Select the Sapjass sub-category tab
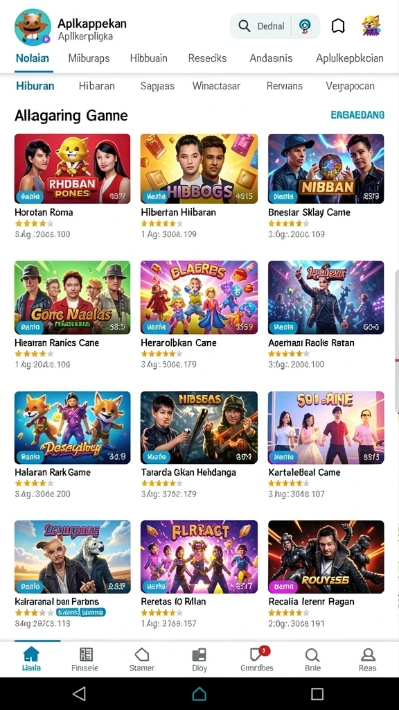 coord(157,85)
